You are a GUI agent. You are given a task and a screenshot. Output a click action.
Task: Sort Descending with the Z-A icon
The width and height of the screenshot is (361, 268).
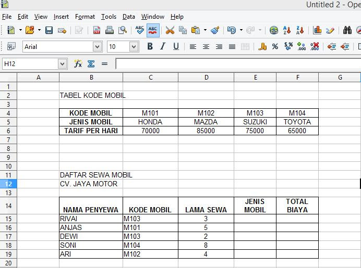coord(300,30)
